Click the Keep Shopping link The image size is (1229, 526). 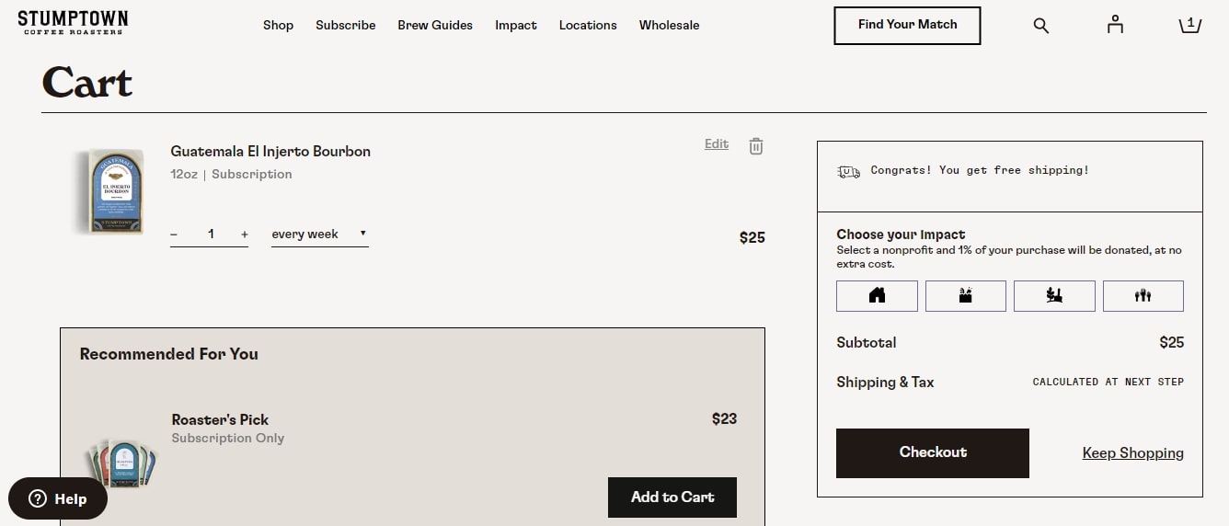point(1133,452)
